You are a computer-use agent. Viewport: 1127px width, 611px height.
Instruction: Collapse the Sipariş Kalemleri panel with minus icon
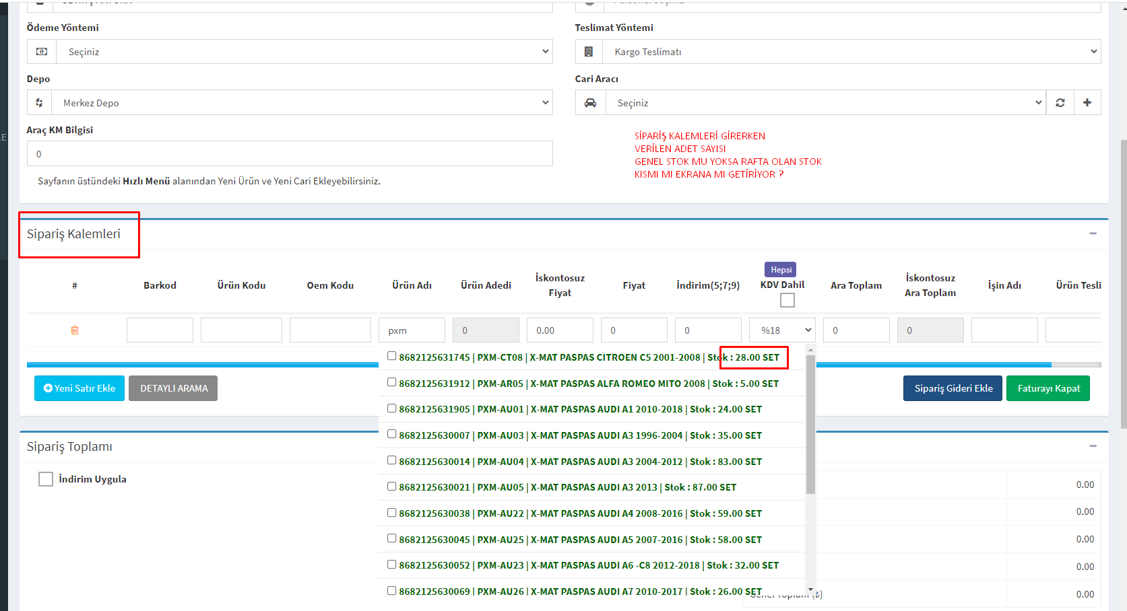[1093, 233]
